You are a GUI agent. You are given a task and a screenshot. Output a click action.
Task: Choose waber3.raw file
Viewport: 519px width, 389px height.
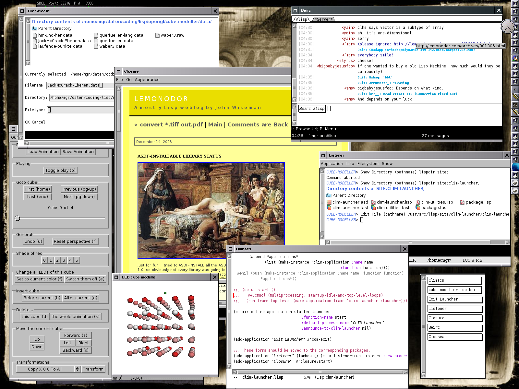click(x=170, y=35)
